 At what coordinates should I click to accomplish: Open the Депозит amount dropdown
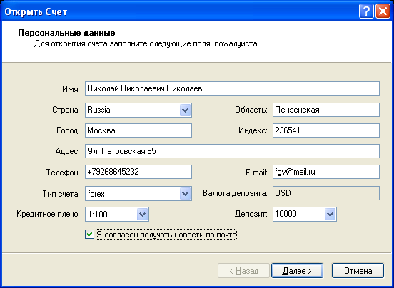[x=330, y=215]
